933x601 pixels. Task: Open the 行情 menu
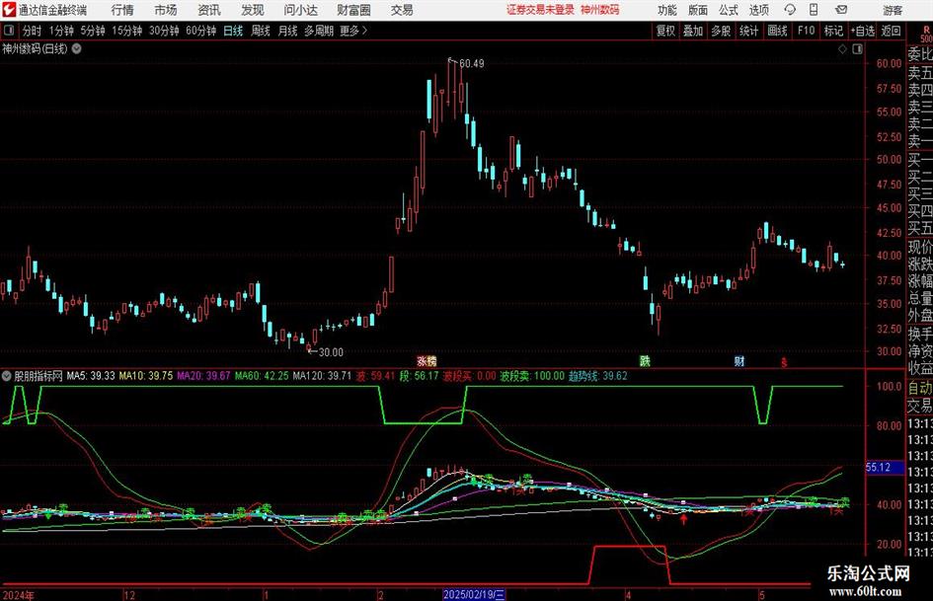point(122,10)
